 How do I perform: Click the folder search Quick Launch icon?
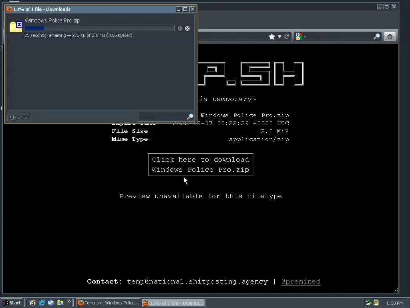[x=60, y=303]
